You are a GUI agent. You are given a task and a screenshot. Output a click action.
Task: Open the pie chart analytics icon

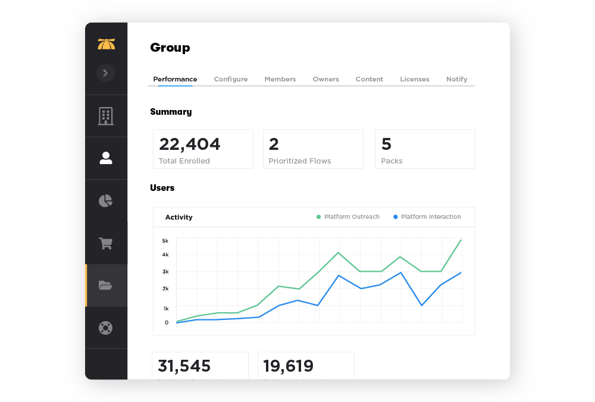[x=105, y=200]
